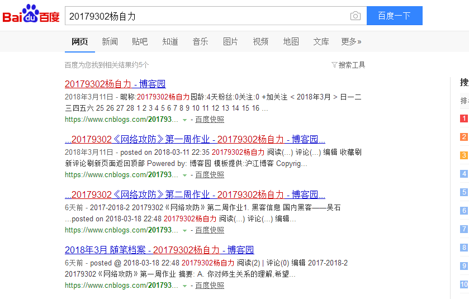Open camera image search icon
Viewport: 469px width, 299px height.
coord(356,16)
